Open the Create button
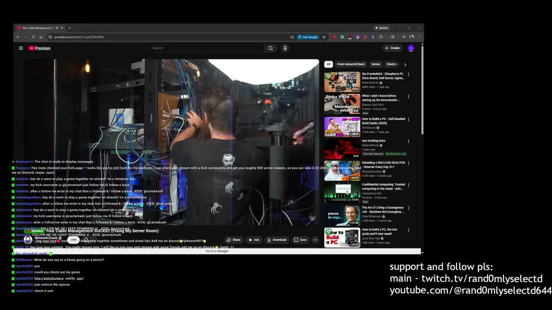 tap(392, 48)
